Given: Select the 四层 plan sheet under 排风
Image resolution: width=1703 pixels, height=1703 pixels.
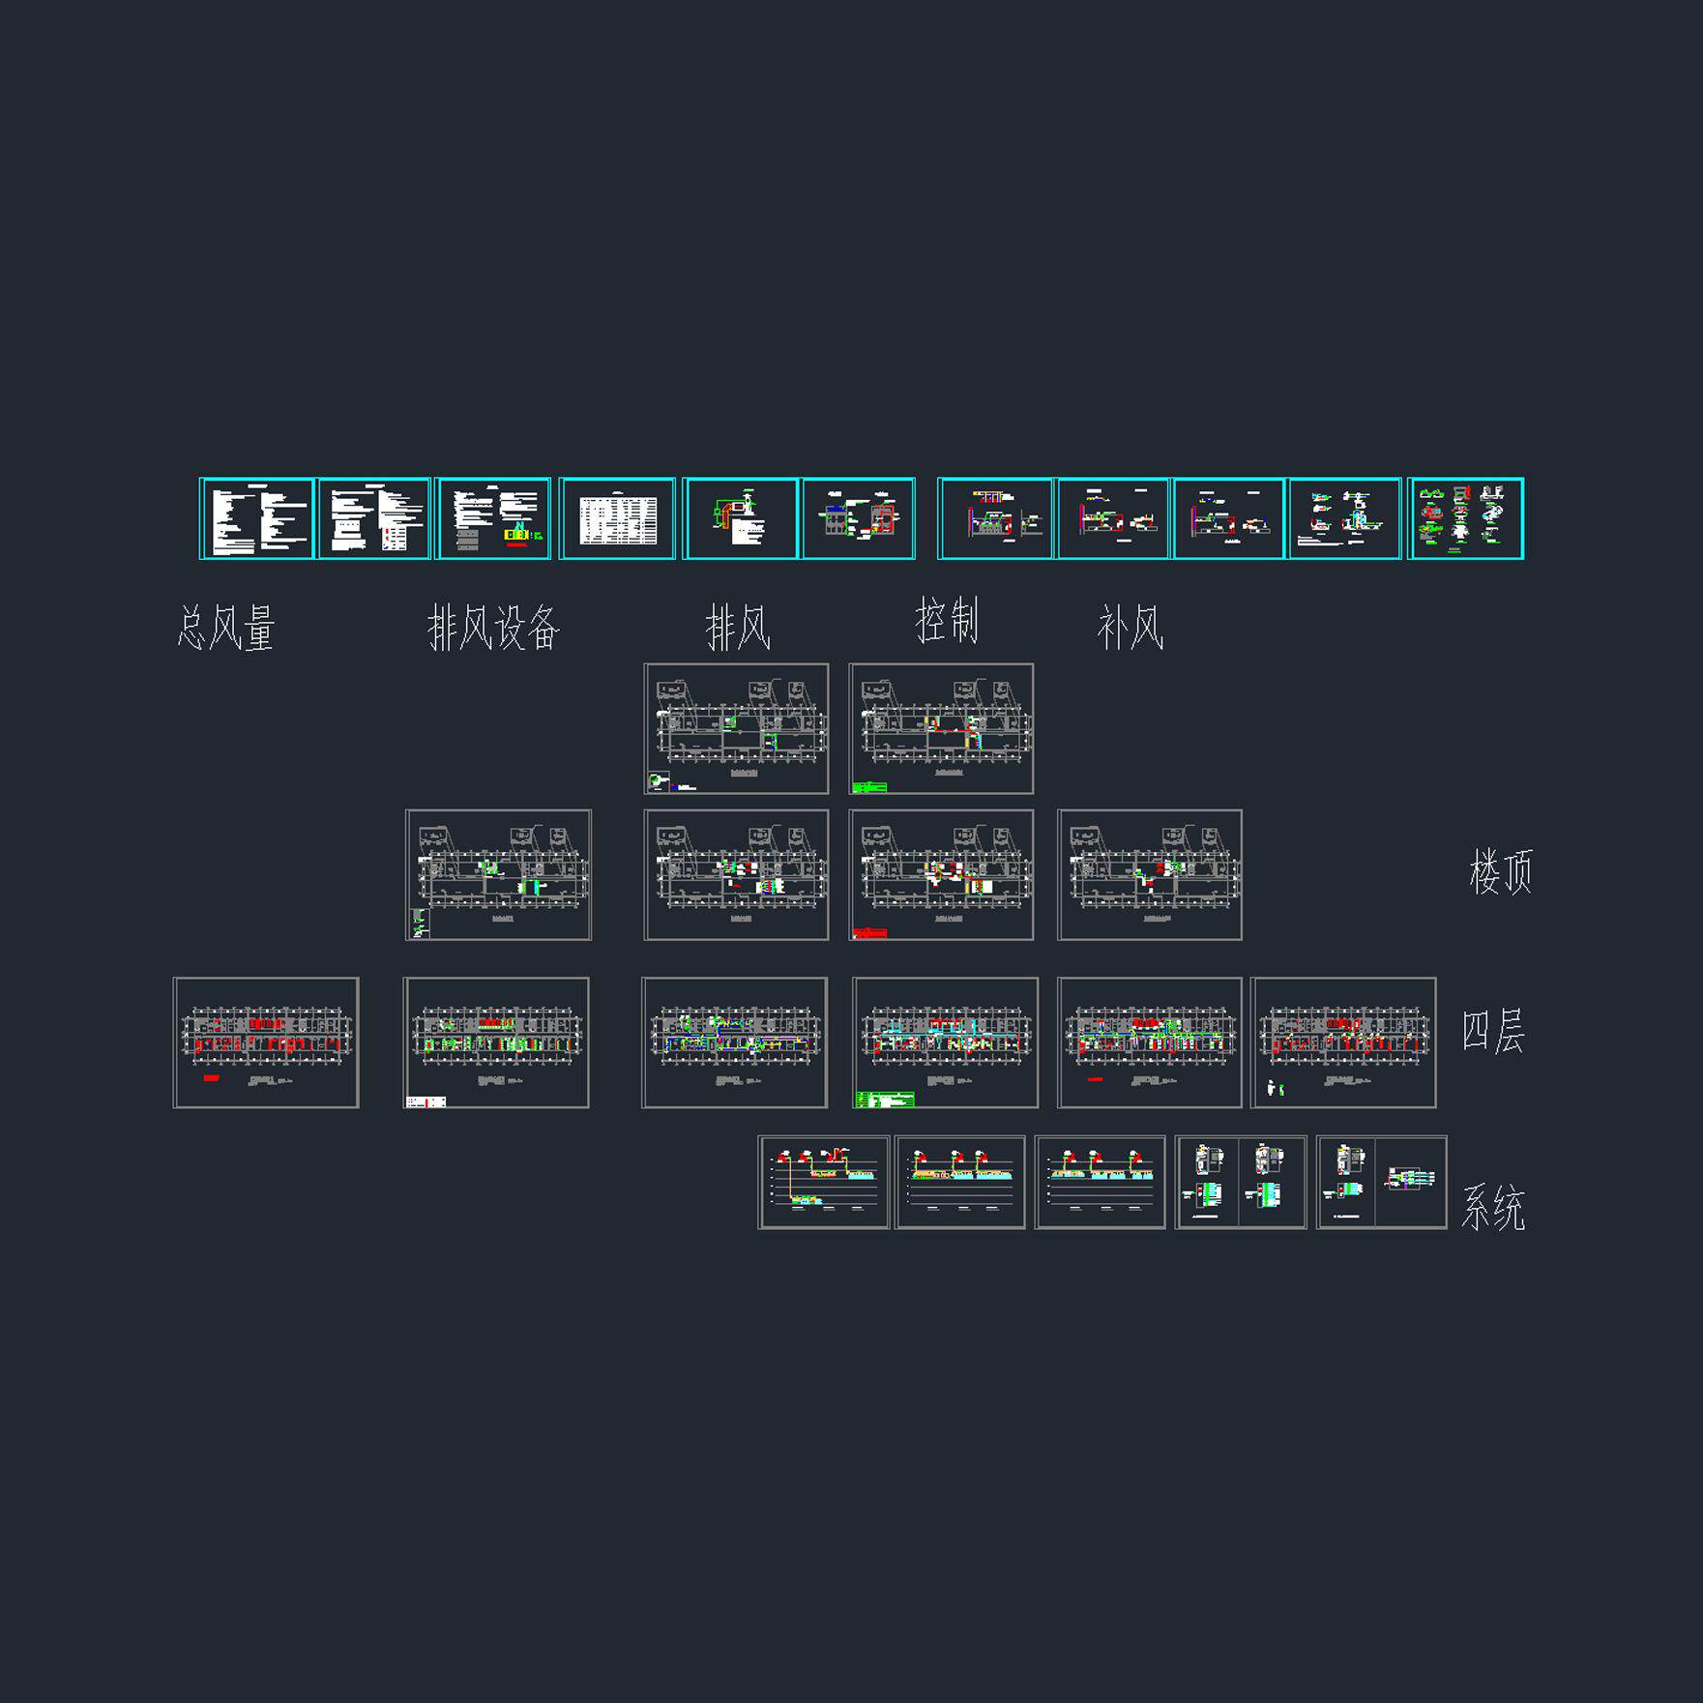Looking at the screenshot, I should point(735,1042).
